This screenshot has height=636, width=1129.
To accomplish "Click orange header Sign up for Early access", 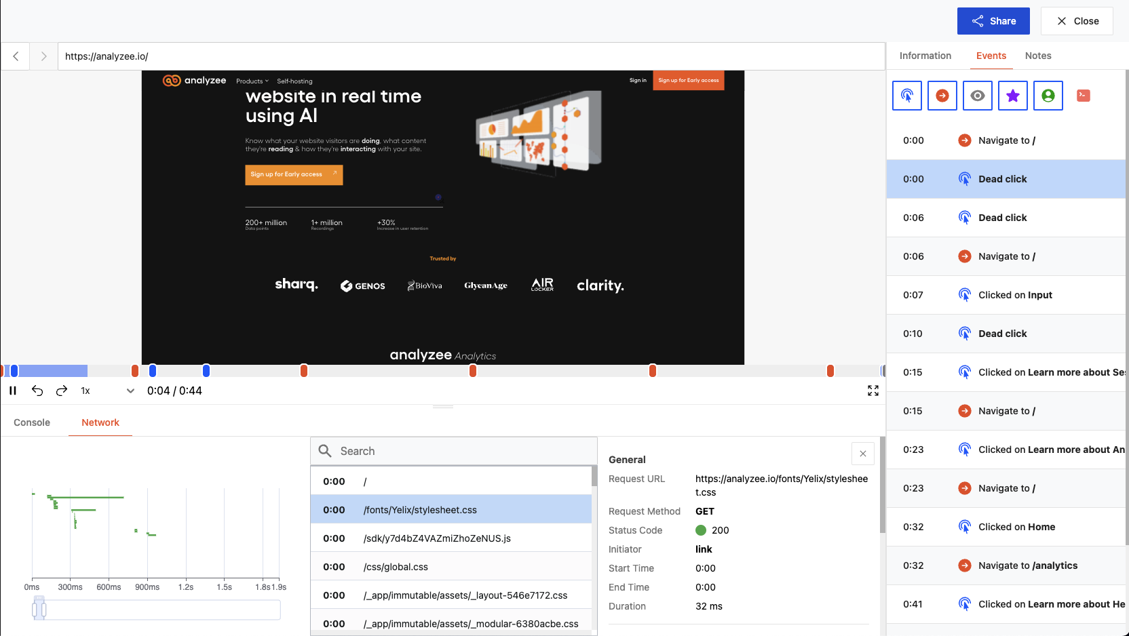I will [689, 80].
